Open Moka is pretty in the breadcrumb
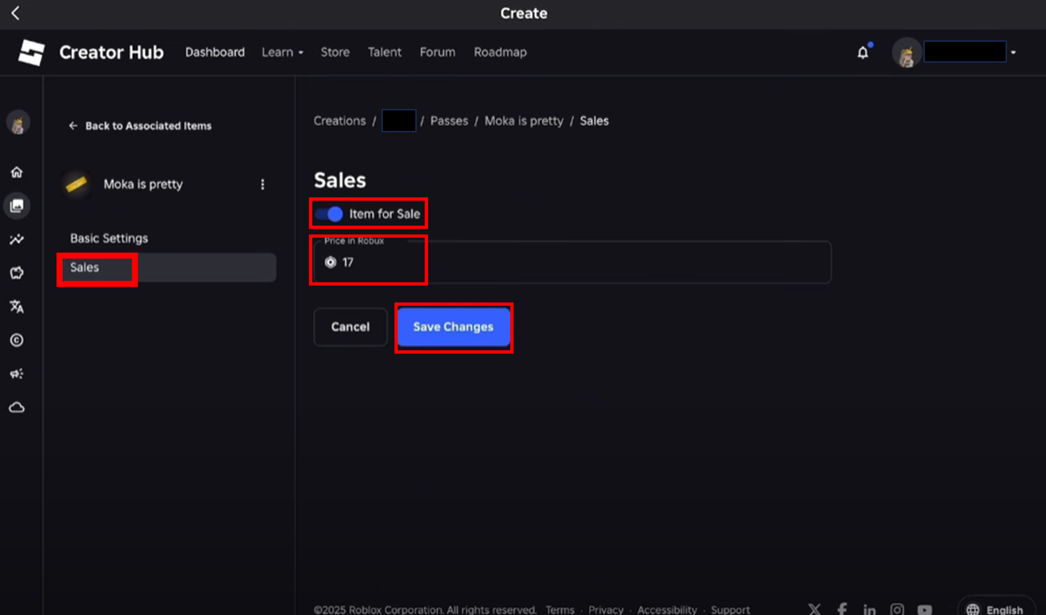Screen dimensions: 1046x615 524,121
